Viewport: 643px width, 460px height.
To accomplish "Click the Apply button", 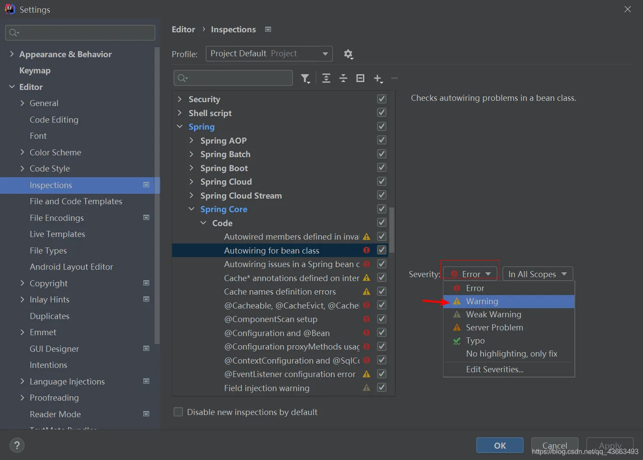I will tap(610, 445).
